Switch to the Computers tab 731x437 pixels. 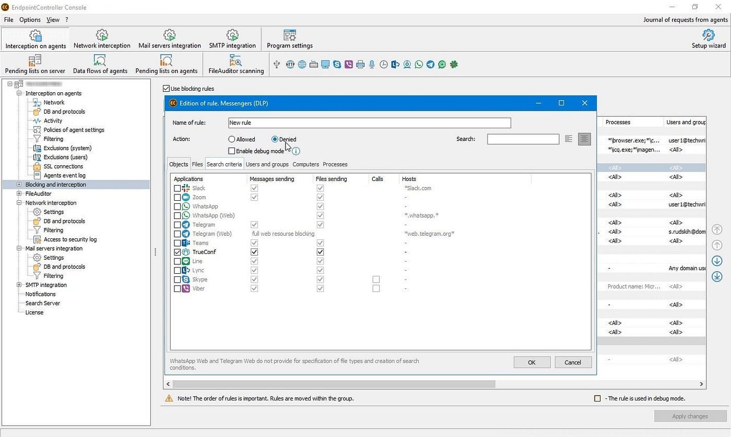click(306, 164)
